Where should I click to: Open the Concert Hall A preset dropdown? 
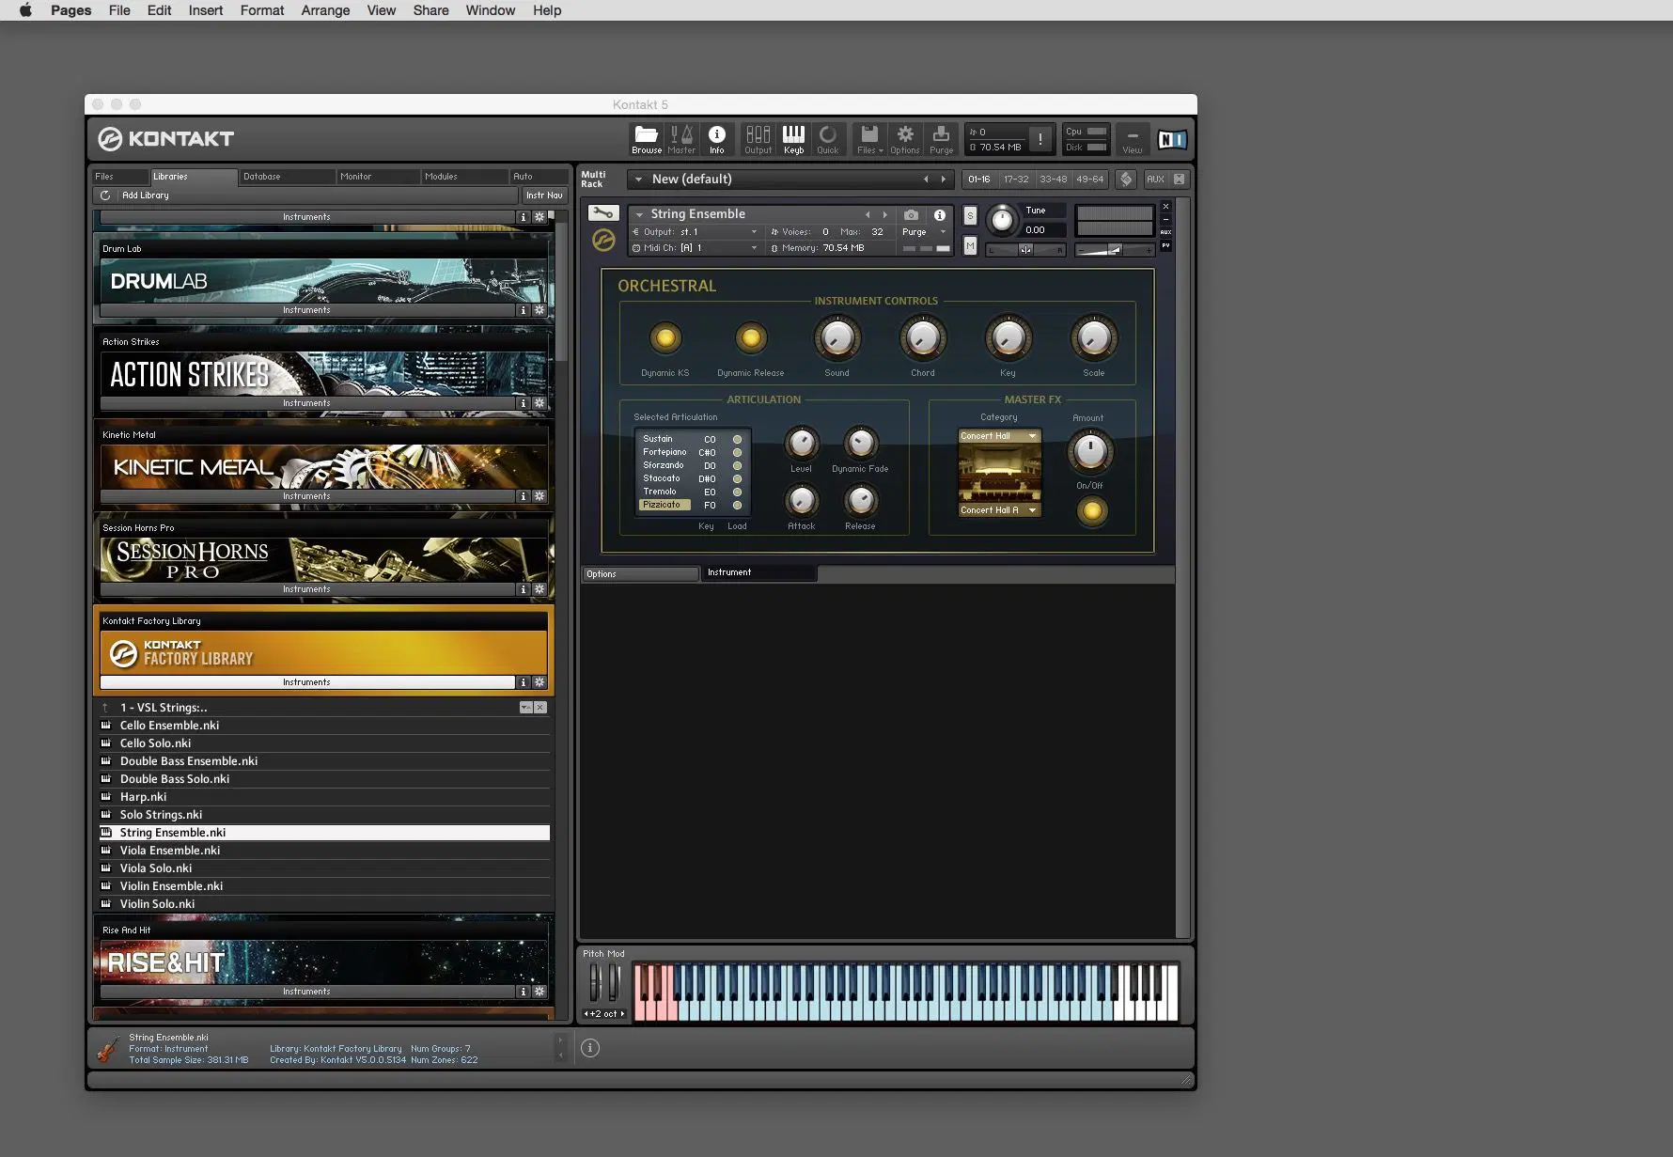click(x=998, y=510)
